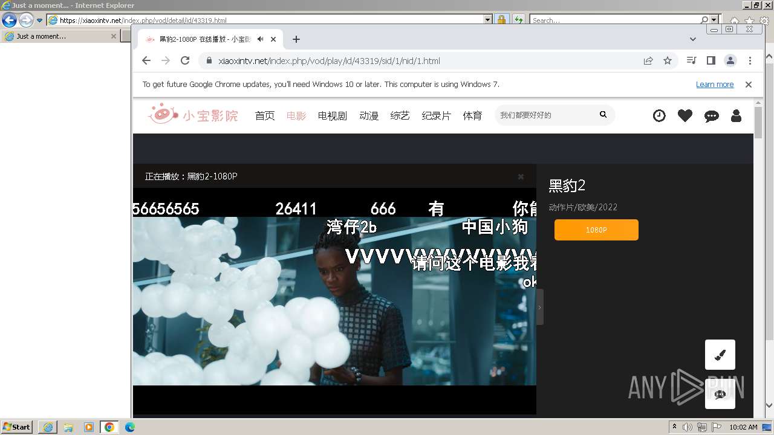Close the 黑豹2-1080P Chrome tab
This screenshot has height=435, width=774.
273,39
